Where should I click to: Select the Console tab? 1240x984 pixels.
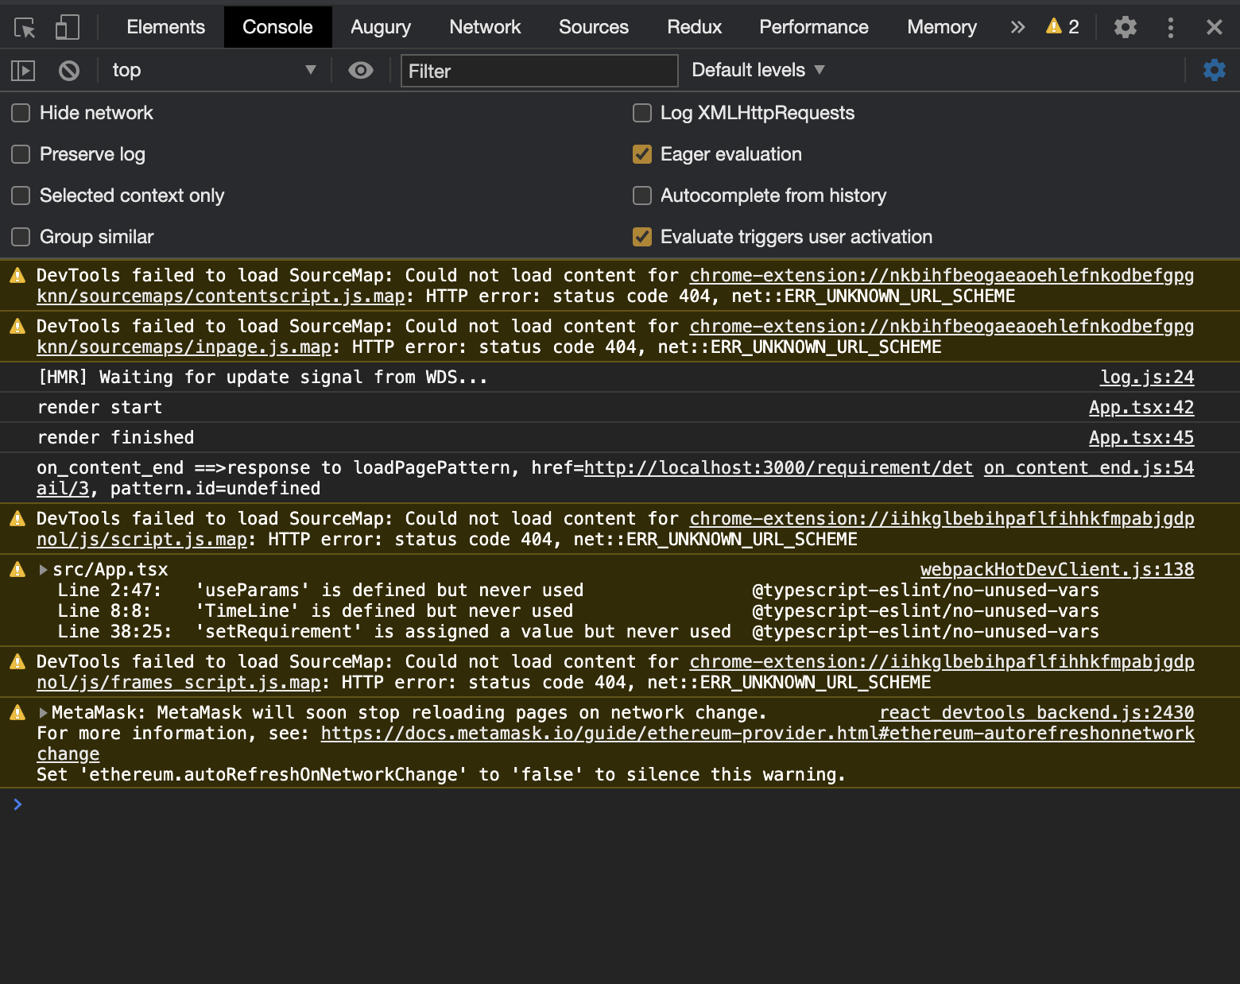[277, 27]
